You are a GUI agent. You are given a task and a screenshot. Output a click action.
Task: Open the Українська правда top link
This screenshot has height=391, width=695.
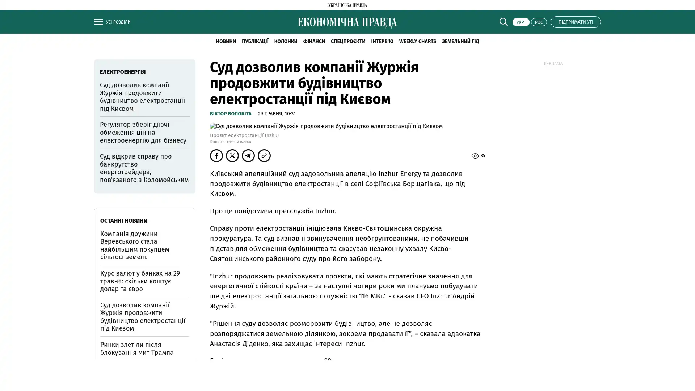pos(347,5)
